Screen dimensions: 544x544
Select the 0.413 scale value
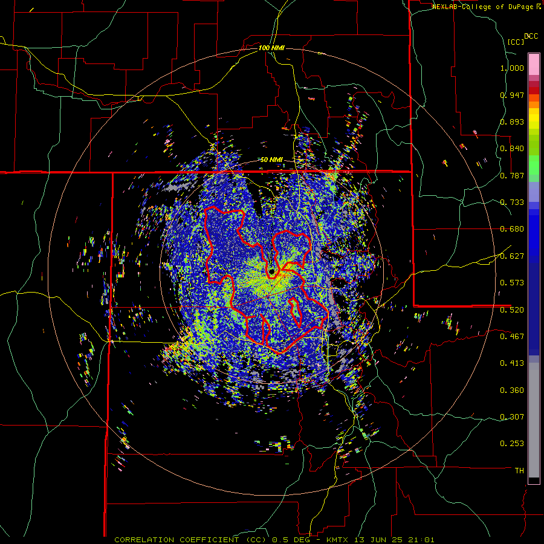(x=512, y=363)
